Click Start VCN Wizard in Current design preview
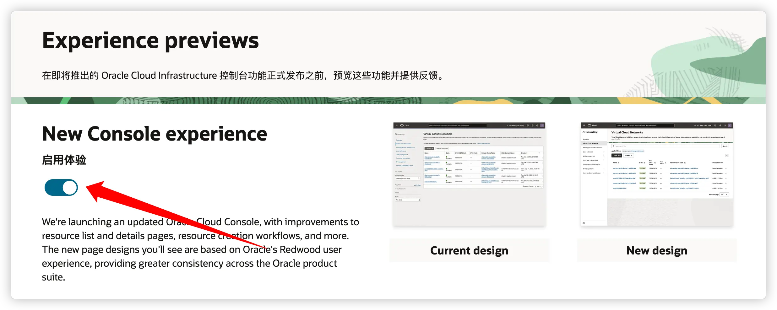Image resolution: width=777 pixels, height=310 pixels. 442,149
